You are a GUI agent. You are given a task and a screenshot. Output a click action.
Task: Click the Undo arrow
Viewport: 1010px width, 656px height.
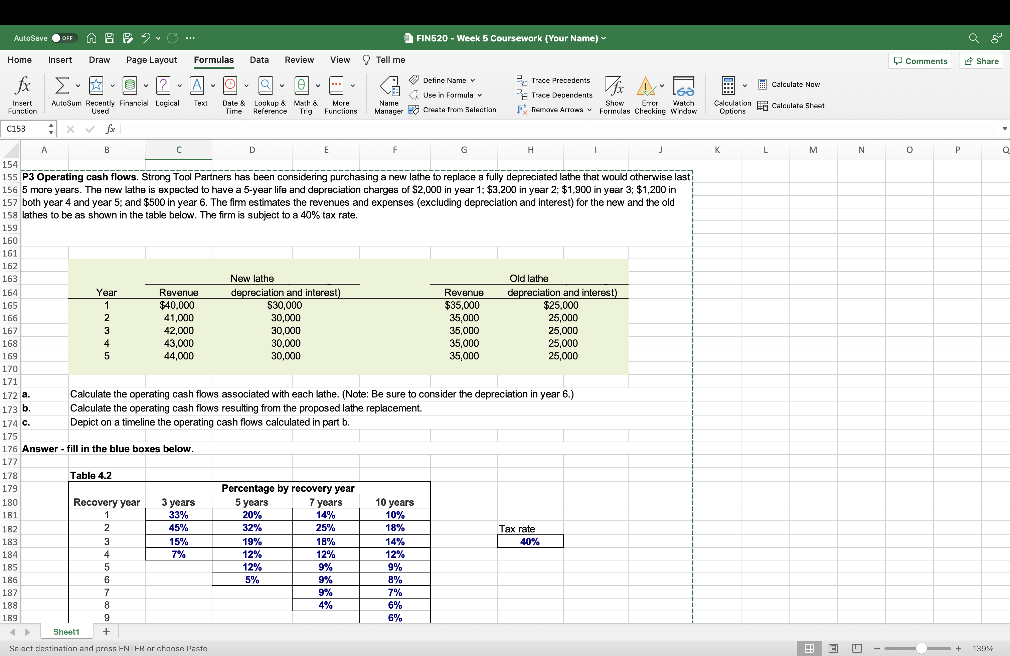tap(146, 38)
